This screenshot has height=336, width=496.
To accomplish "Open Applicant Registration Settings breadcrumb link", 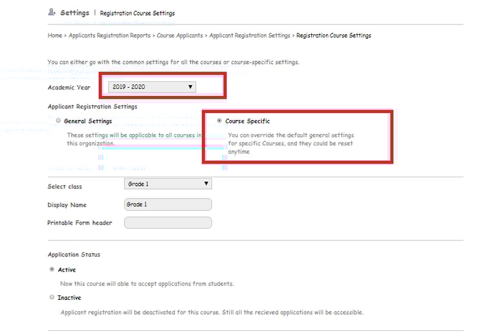I will pyautogui.click(x=249, y=35).
